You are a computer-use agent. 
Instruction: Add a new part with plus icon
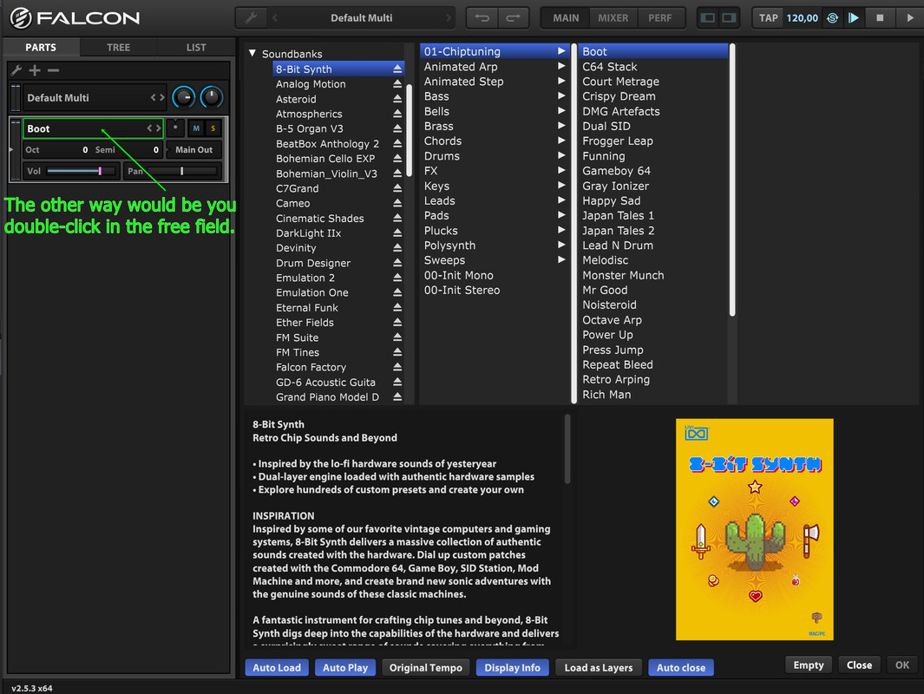point(35,70)
